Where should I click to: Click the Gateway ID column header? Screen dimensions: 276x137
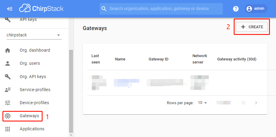[159, 59]
